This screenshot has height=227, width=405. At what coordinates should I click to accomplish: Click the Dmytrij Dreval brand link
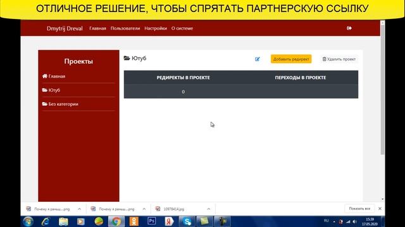pyautogui.click(x=65, y=28)
